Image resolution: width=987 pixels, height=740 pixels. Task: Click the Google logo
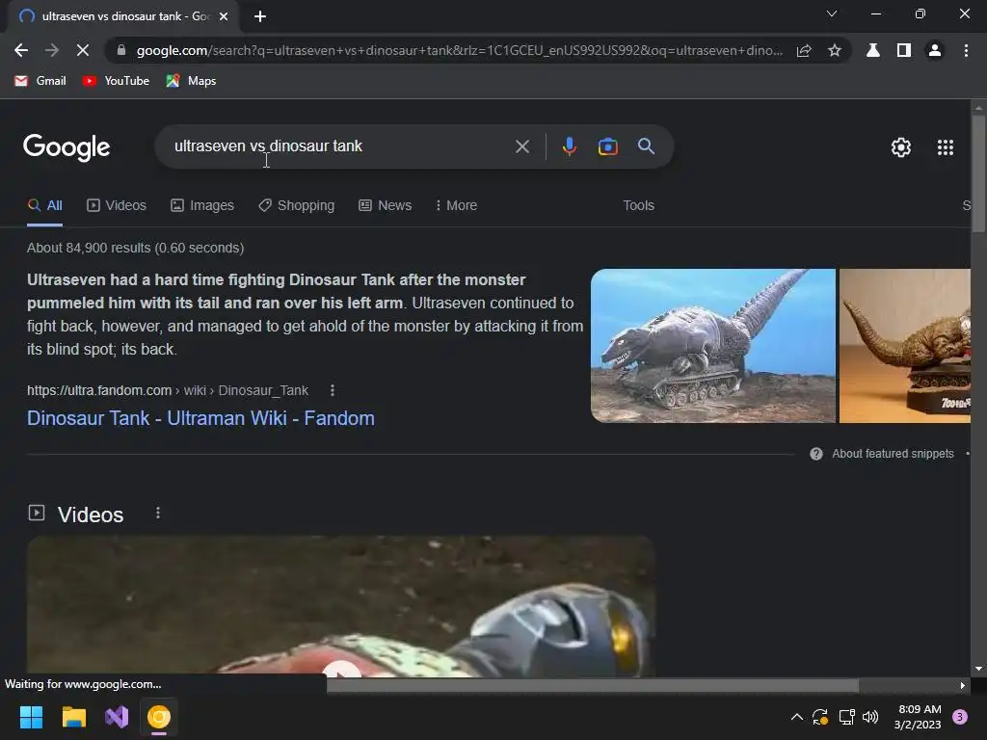pyautogui.click(x=67, y=147)
